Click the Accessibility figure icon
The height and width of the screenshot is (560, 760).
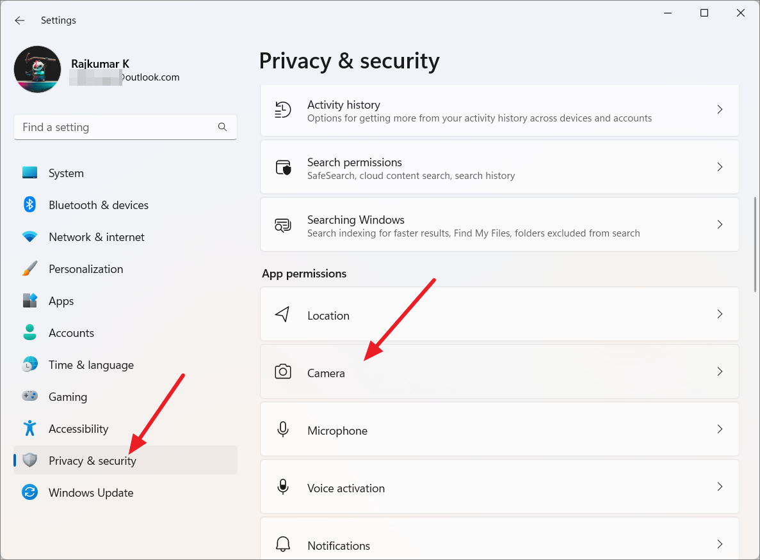29,429
